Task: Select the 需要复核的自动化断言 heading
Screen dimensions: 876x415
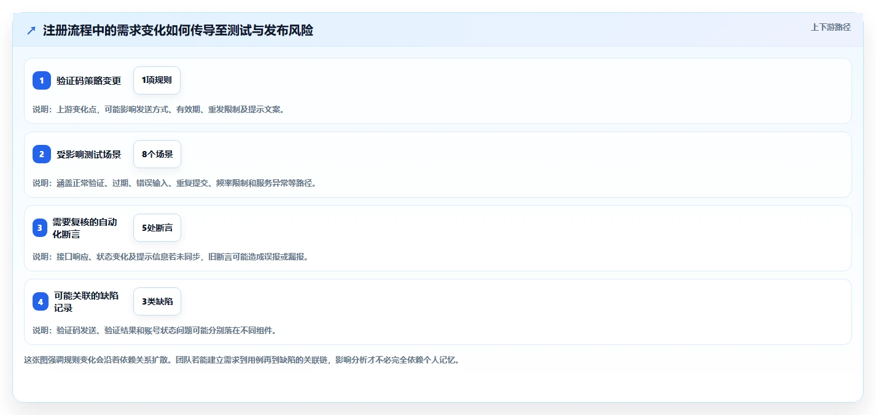Action: (x=85, y=228)
